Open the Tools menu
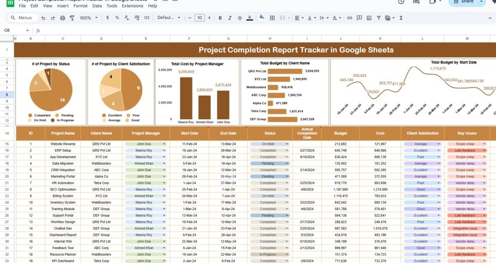496x263 pixels. tap(111, 6)
